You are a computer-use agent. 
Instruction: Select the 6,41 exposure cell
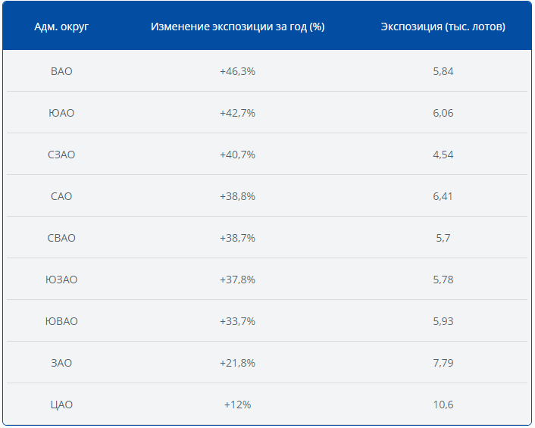tap(443, 196)
